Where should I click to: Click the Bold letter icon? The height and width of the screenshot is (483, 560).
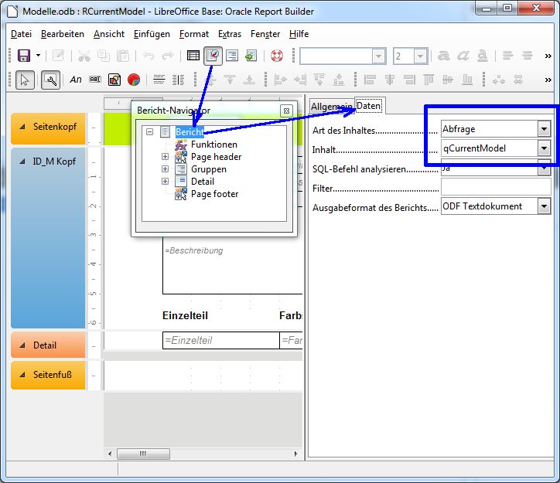[443, 56]
